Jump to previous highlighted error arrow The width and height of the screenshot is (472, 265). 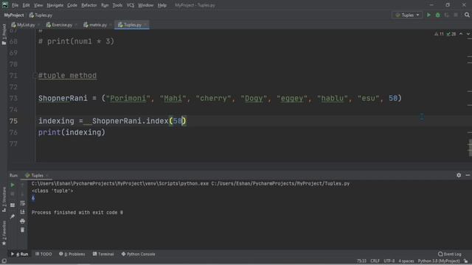coord(461,34)
